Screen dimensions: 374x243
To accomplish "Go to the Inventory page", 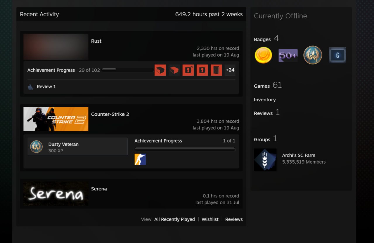I will (265, 100).
